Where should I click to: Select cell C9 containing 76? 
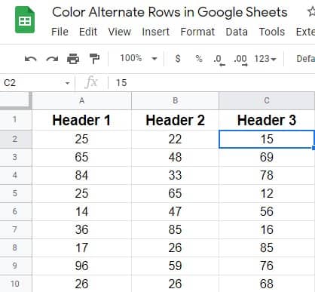pos(267,266)
